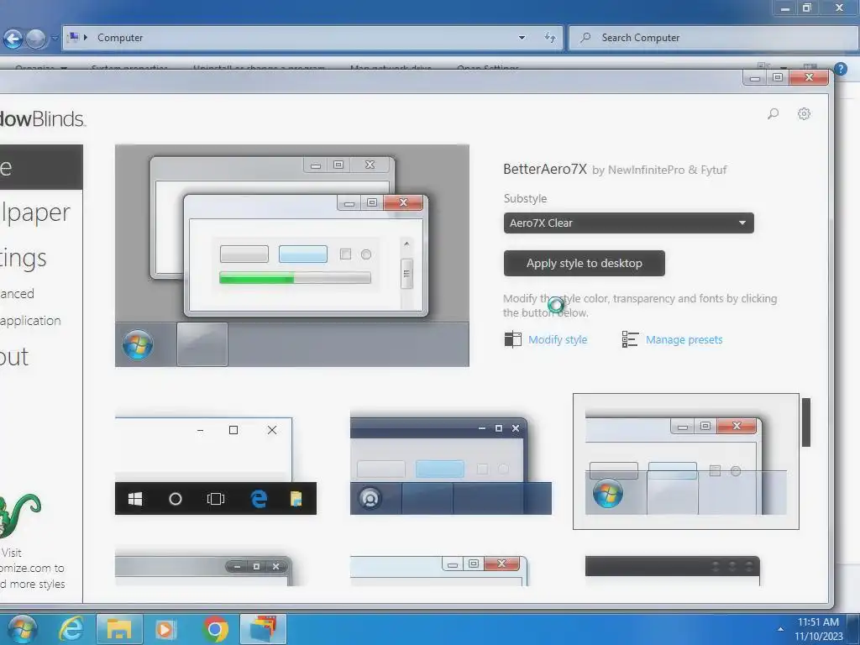This screenshot has width=860, height=645.
Task: Click the address bar computer icon
Action: coord(74,37)
